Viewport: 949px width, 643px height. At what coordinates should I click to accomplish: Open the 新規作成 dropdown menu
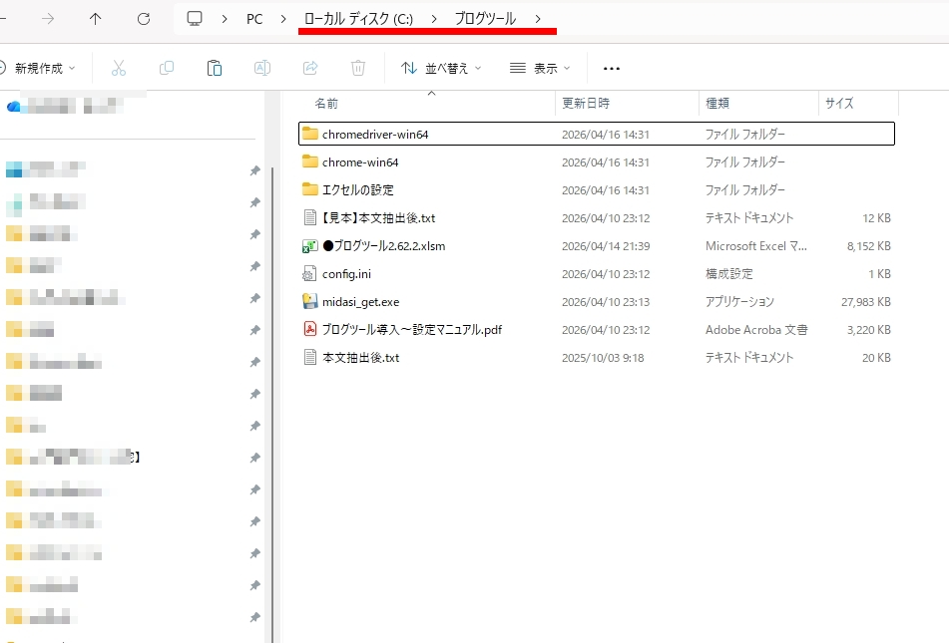40,68
